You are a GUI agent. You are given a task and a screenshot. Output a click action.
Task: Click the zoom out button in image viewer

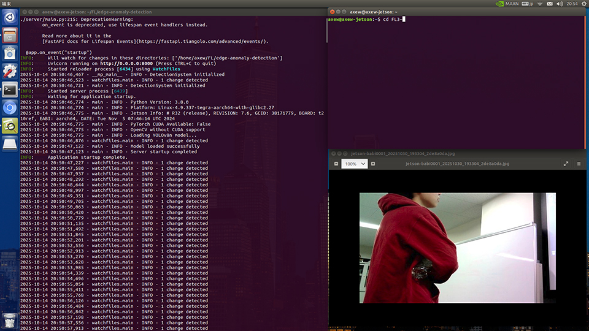coord(336,164)
